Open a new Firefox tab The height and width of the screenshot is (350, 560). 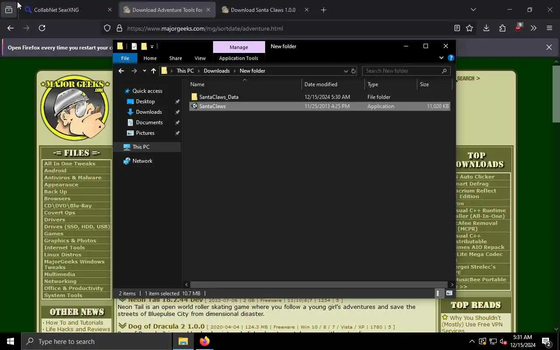pyautogui.click(x=323, y=10)
